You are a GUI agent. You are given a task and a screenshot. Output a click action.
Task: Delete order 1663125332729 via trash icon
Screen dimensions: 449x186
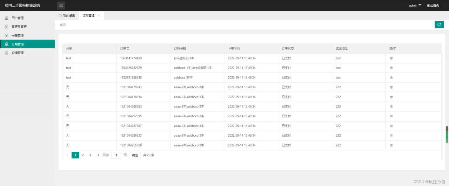pos(391,68)
